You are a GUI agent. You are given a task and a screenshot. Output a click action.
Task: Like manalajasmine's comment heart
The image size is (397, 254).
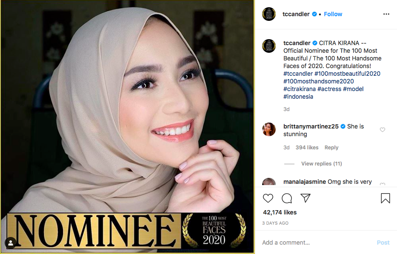(383, 184)
